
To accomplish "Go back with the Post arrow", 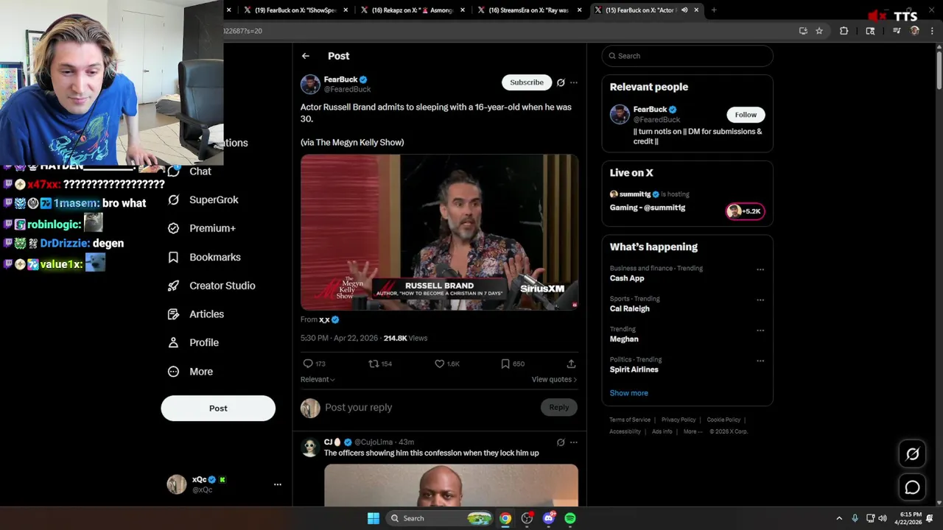I will 306,56.
